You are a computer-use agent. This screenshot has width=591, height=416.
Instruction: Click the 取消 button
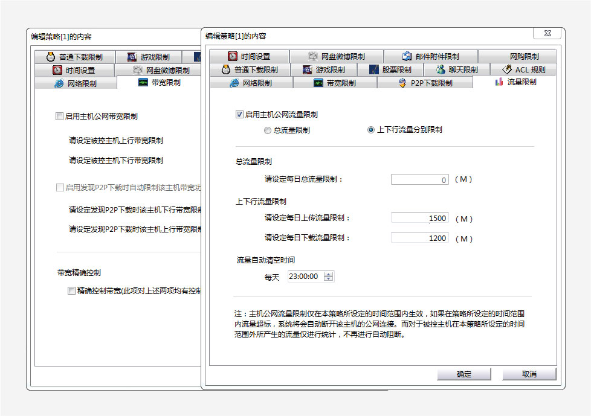tap(529, 374)
